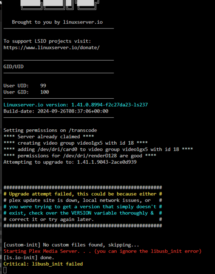Click 'creating video group video1gx5' line

click(x=76, y=143)
